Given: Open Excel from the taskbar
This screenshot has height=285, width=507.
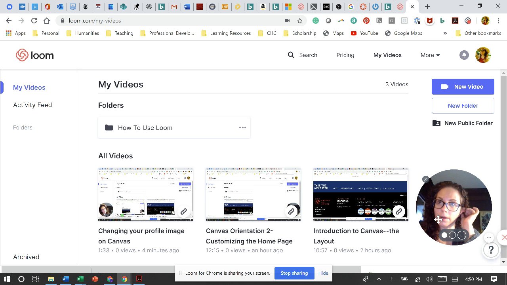Looking at the screenshot, I should click(x=80, y=279).
